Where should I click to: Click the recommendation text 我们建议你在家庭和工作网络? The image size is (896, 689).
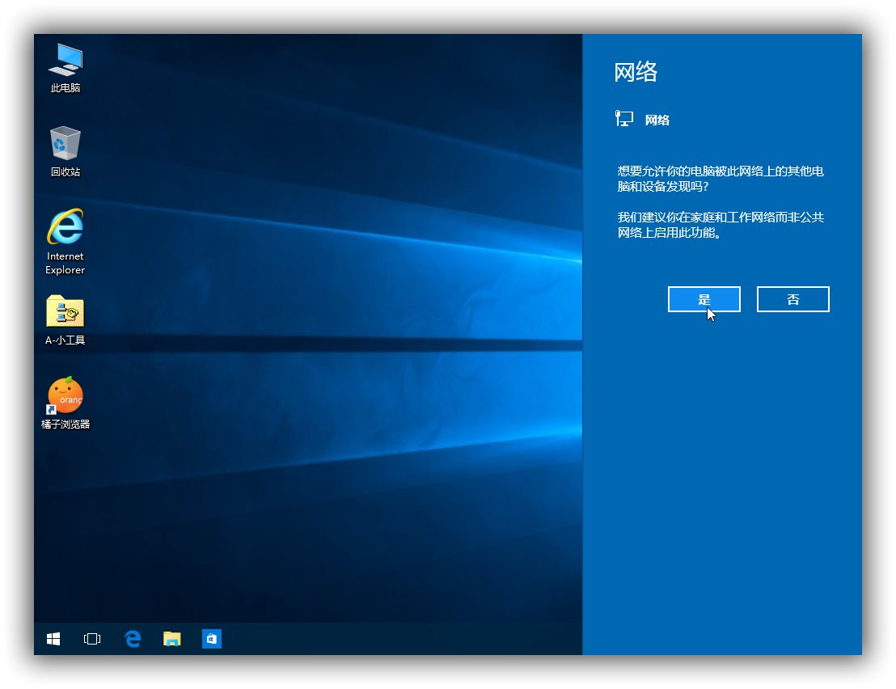tap(720, 225)
